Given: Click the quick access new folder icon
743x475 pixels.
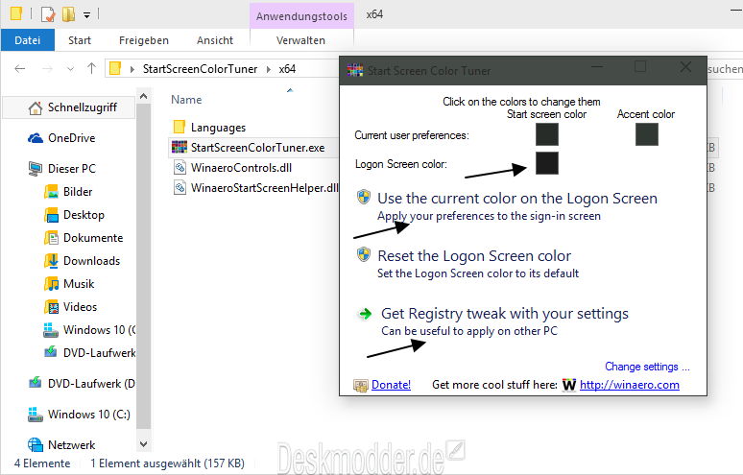Looking at the screenshot, I should coord(69,14).
